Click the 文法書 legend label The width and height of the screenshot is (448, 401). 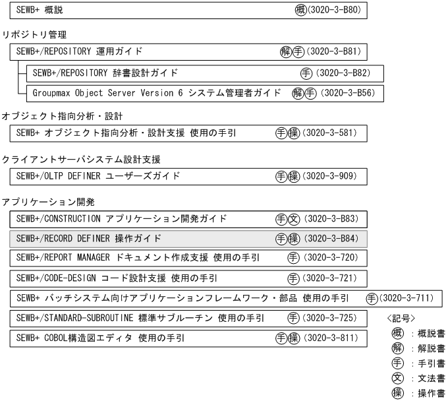click(x=432, y=379)
